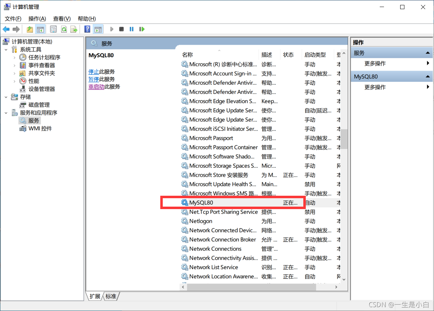Open the Properties toolbar icon
Screen dimensions: 434x311
pyautogui.click(x=54, y=29)
